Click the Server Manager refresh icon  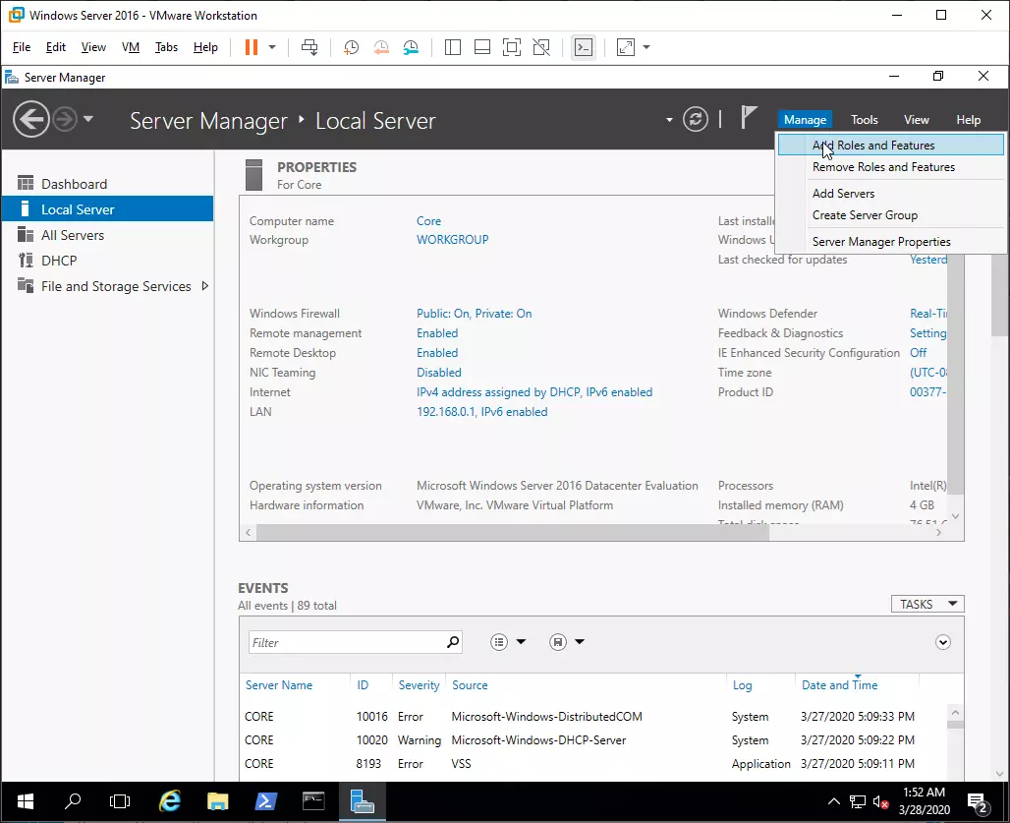696,119
